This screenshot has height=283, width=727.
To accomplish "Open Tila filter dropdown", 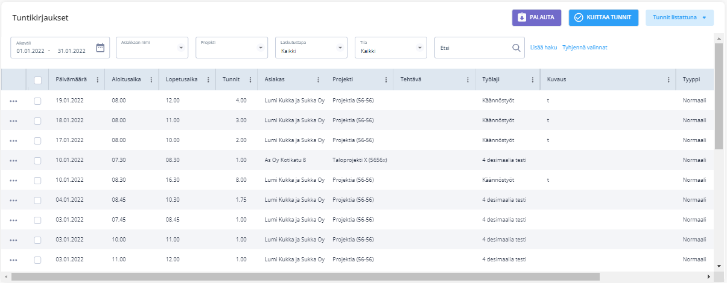I will tap(420, 48).
